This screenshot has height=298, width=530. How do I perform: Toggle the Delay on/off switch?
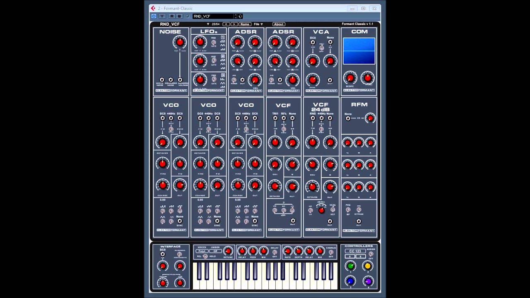(275, 252)
